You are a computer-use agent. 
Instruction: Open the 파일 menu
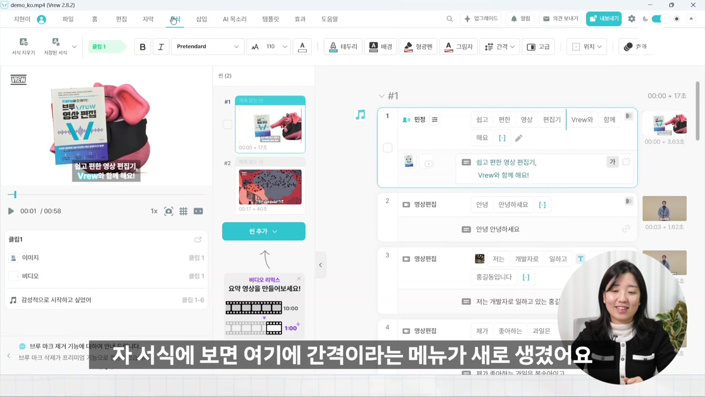[68, 19]
